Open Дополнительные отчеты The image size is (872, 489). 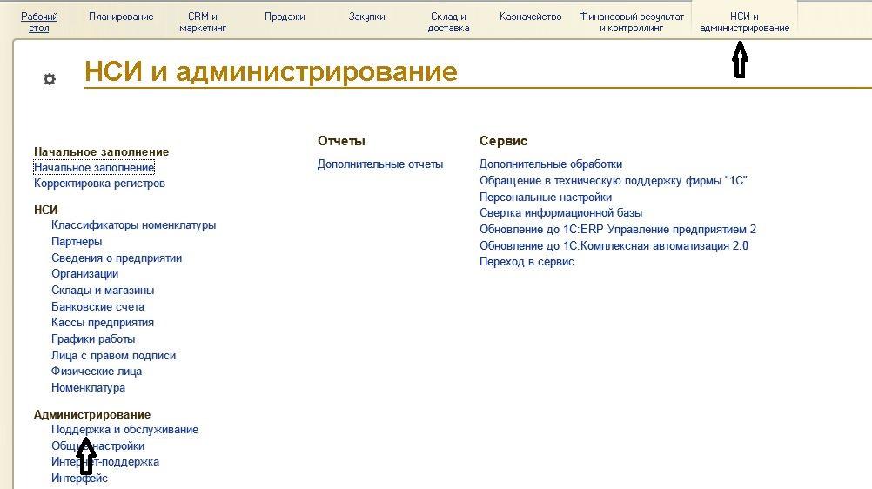click(380, 164)
